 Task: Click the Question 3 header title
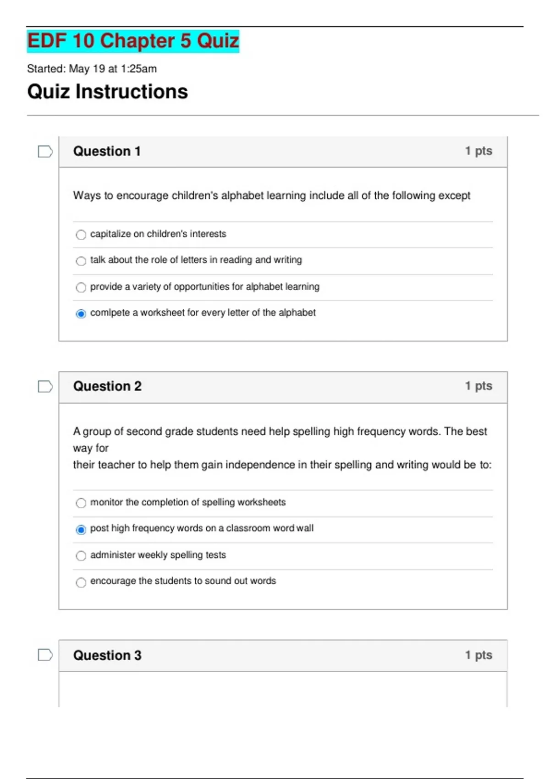pyautogui.click(x=107, y=655)
